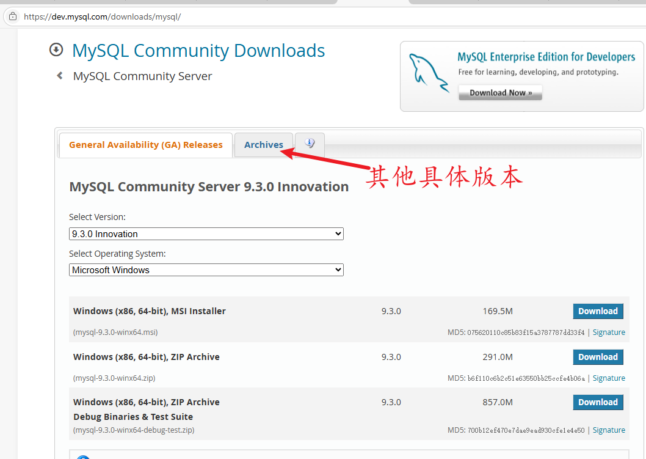Download the MSI Installer package

(598, 311)
